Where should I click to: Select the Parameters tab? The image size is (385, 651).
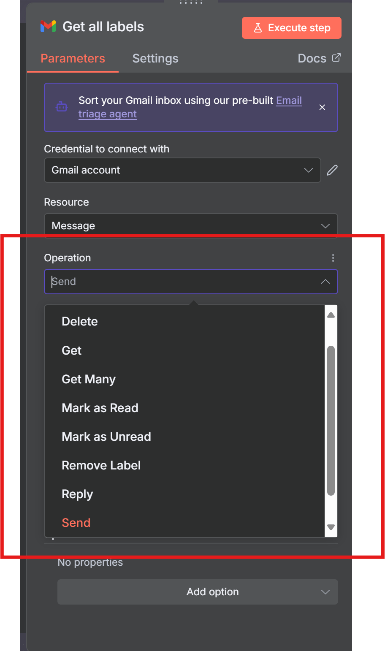click(x=73, y=59)
